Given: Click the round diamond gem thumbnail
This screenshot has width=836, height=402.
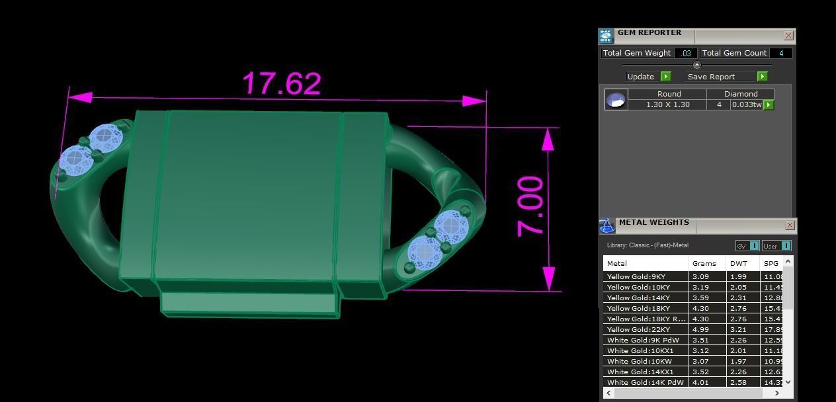Looking at the screenshot, I should coord(616,99).
